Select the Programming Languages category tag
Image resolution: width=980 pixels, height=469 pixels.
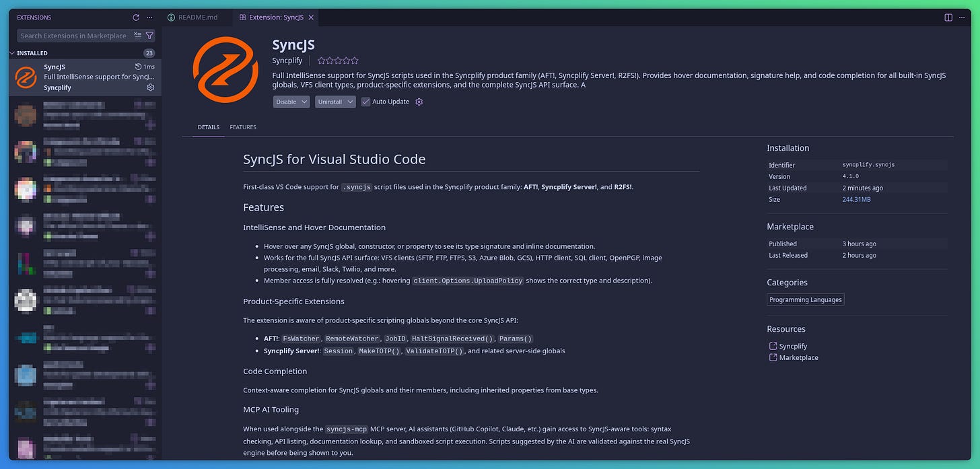806,299
